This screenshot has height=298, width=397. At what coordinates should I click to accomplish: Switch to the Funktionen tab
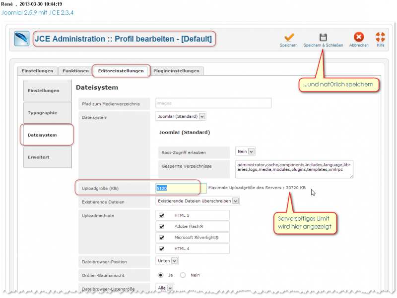tap(75, 71)
